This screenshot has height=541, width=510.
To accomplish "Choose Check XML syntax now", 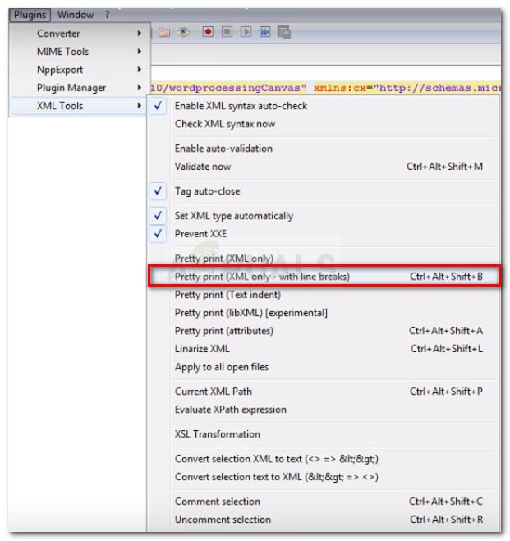I will (x=324, y=124).
